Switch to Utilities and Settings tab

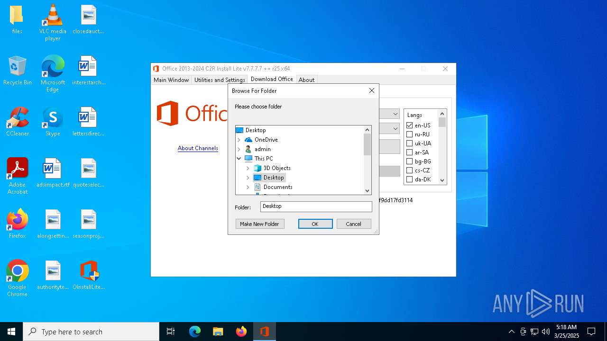click(220, 80)
